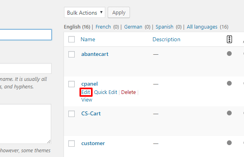Delete the cpanel tag
Viewport: 244px width, 157px height.
pos(128,92)
